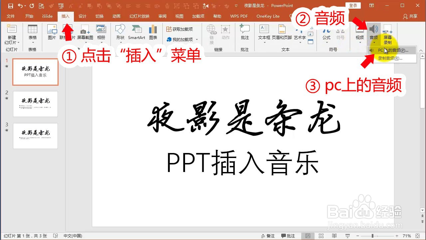The width and height of the screenshot is (426, 240).
Task: Click the language indicator 中文(中国)
Action: pos(73,236)
